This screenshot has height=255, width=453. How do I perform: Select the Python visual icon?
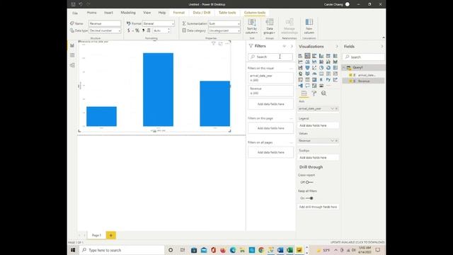328,80
